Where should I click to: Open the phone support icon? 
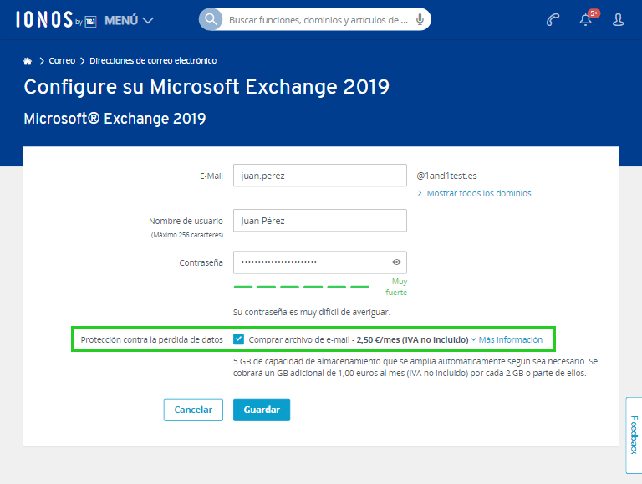(x=553, y=20)
